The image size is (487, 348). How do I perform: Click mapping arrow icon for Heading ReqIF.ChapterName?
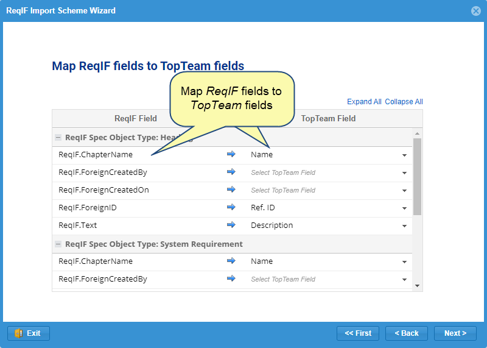[231, 154]
